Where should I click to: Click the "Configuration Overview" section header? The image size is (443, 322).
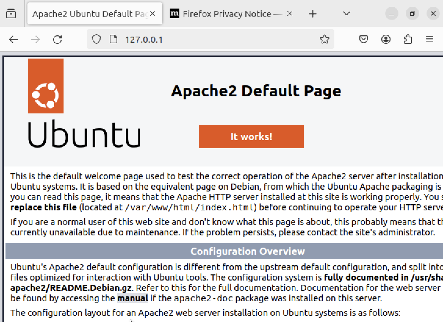(x=248, y=251)
